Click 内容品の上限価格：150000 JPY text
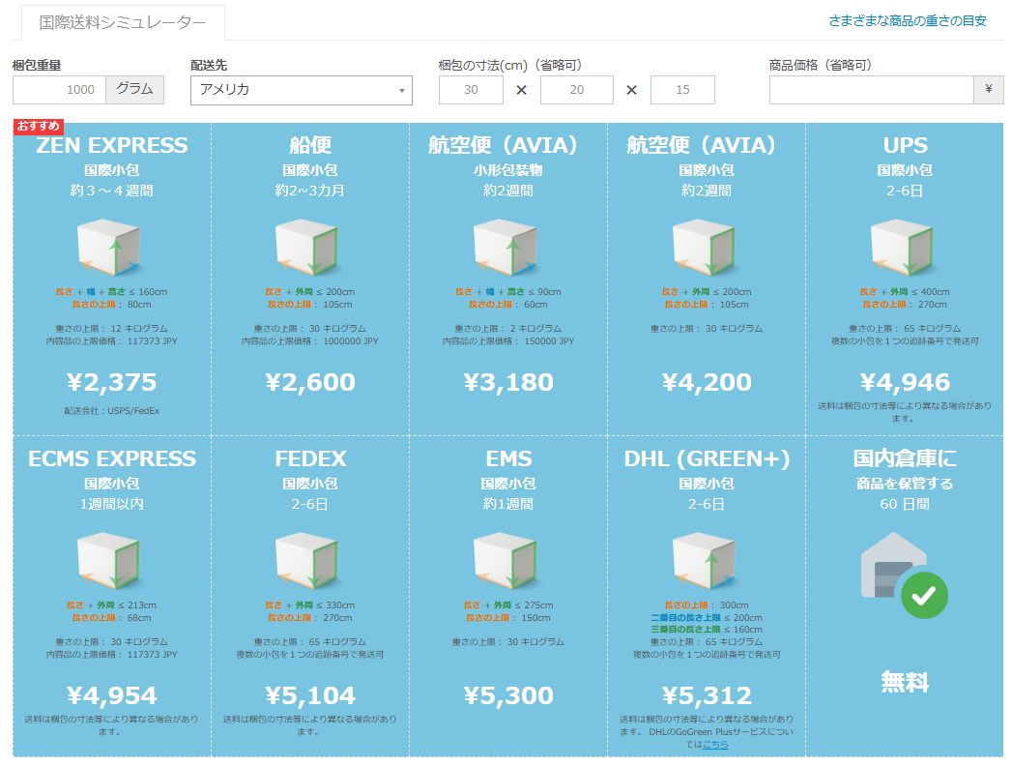1012x766 pixels. click(x=508, y=341)
